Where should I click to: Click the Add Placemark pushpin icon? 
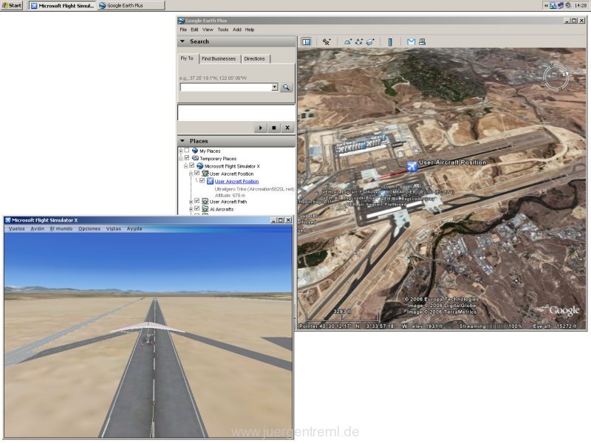tap(327, 42)
